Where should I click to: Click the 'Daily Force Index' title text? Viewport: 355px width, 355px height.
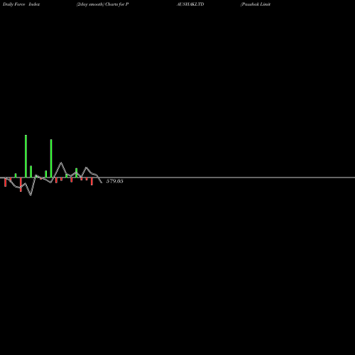(21, 4)
